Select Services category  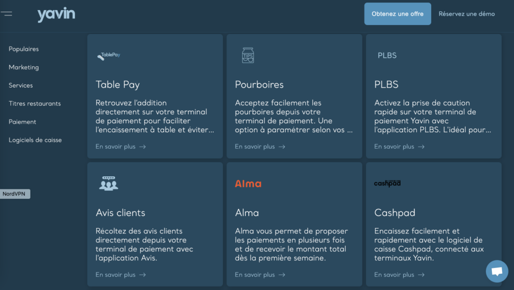click(x=21, y=85)
